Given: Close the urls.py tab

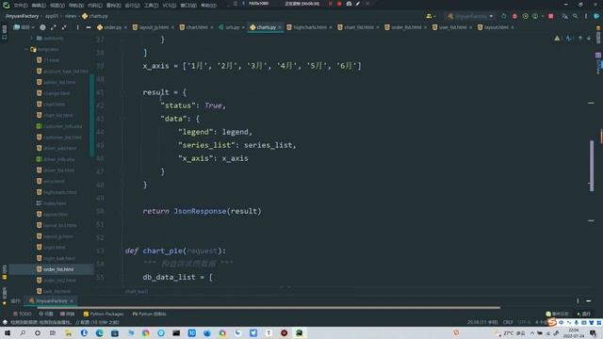Looking at the screenshot, I should pos(243,27).
